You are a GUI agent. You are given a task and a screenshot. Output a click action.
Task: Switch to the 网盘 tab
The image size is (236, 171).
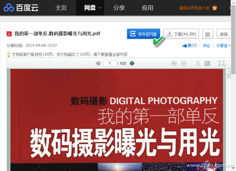pos(90,8)
